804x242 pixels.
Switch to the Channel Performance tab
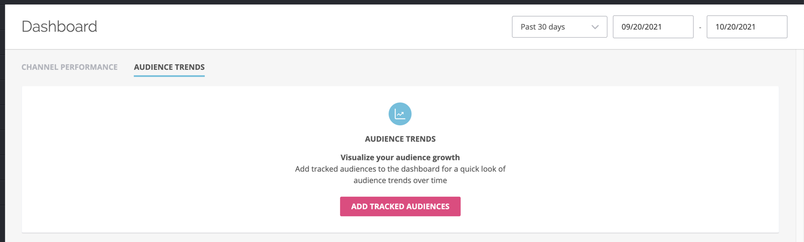pos(69,67)
